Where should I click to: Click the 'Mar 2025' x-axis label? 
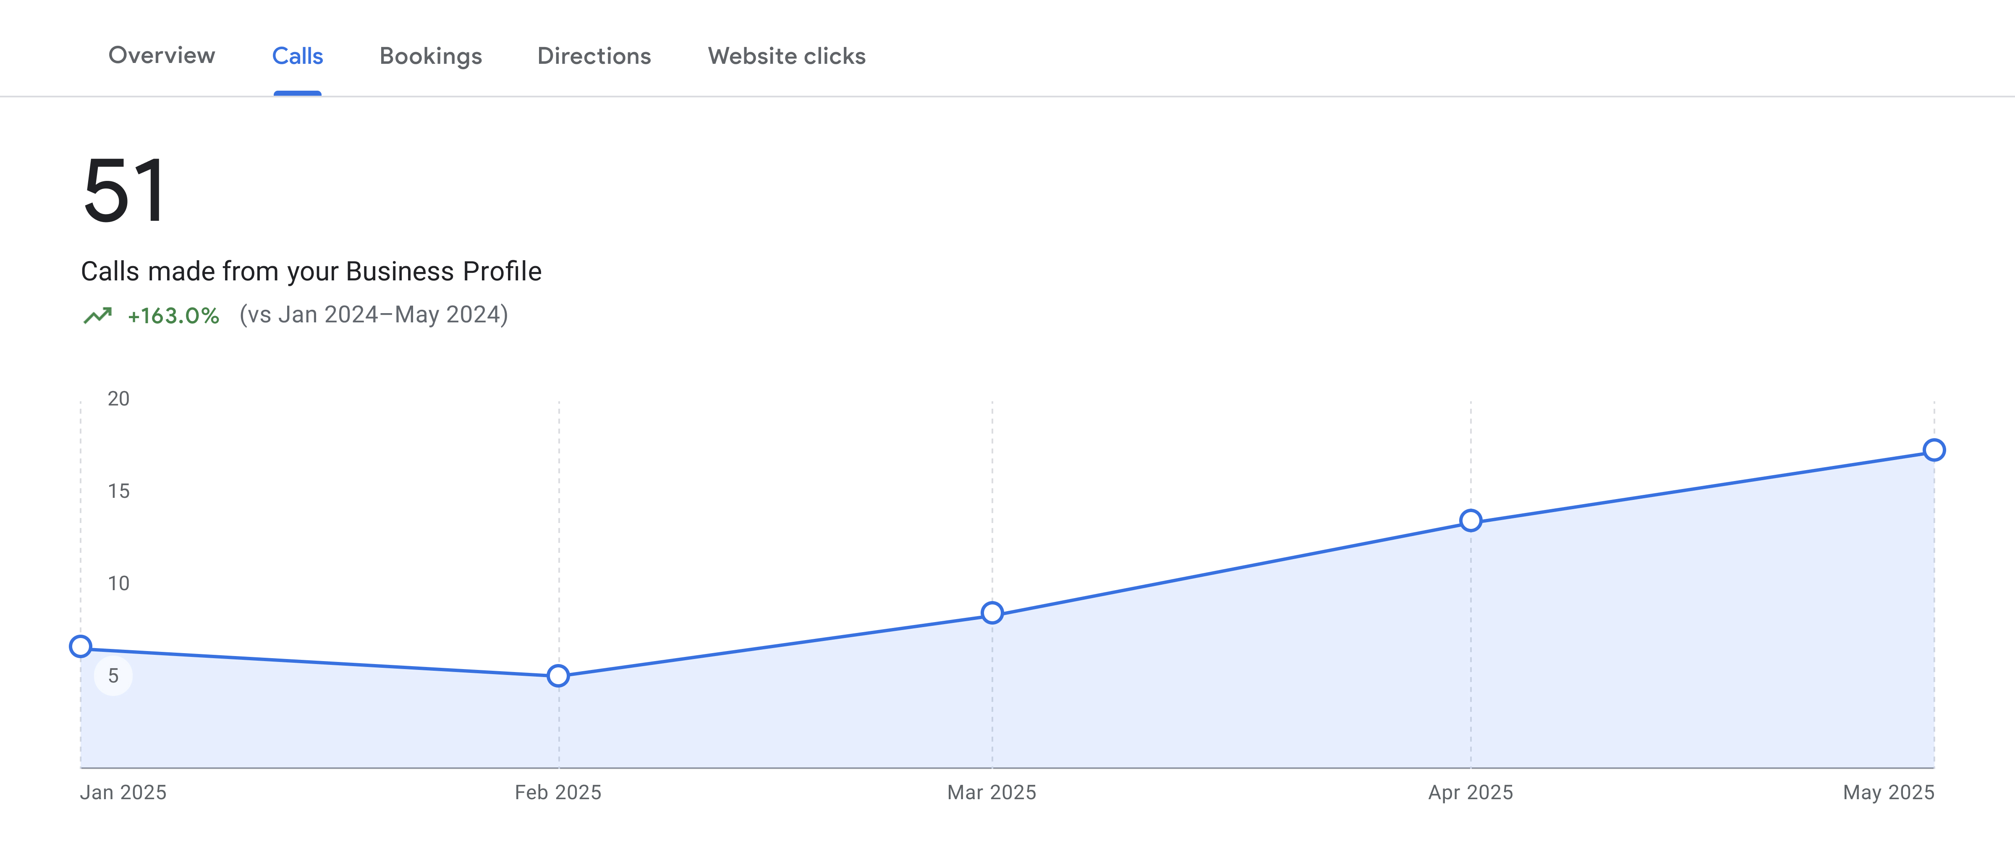991,792
